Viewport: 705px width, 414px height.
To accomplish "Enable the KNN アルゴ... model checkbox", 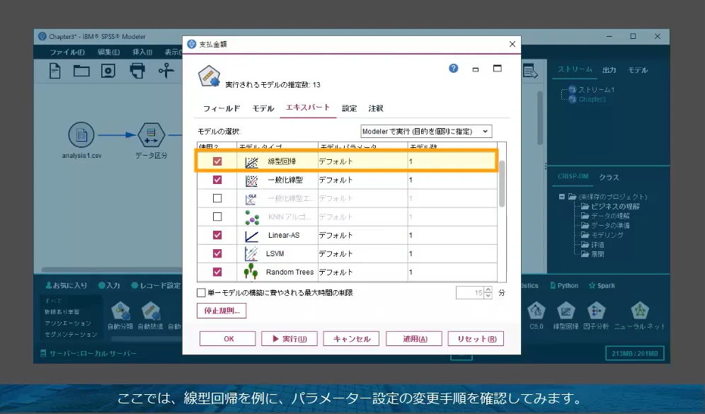I will [x=217, y=217].
